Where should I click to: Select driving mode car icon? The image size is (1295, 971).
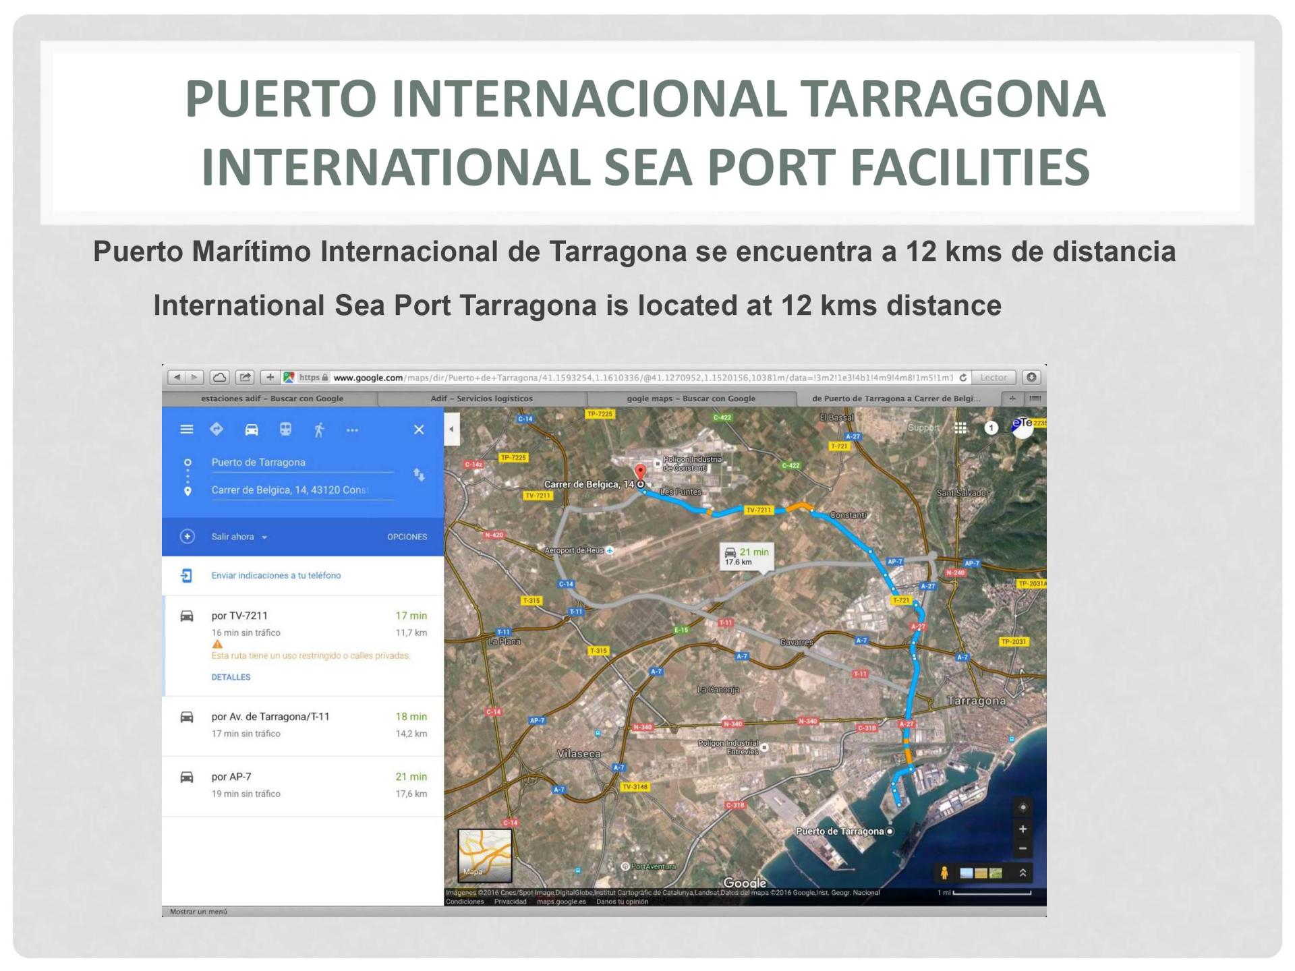tap(252, 430)
